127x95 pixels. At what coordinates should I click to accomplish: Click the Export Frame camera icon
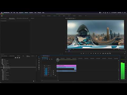tap(108, 53)
